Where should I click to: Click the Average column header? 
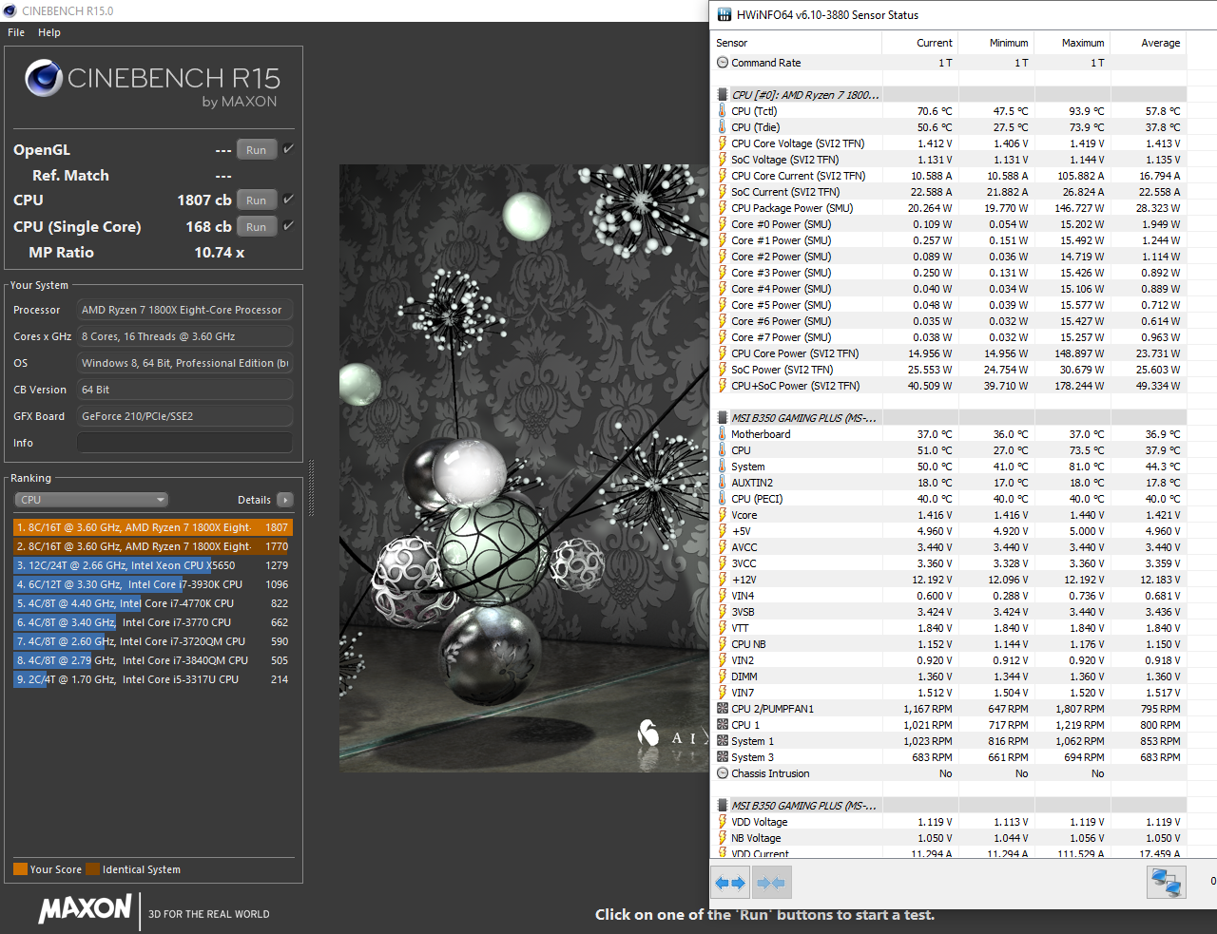click(x=1148, y=43)
